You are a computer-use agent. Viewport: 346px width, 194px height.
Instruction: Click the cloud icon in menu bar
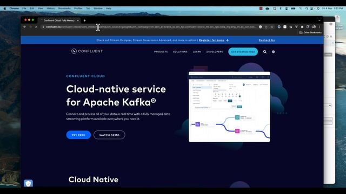[268, 9]
